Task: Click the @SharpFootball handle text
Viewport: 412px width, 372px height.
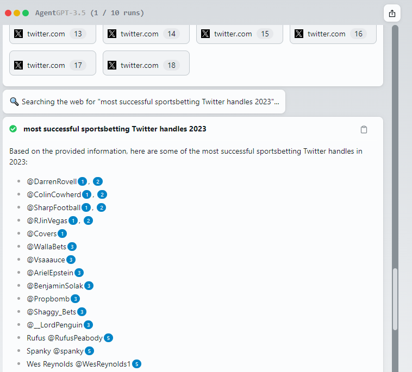Action: tap(54, 207)
